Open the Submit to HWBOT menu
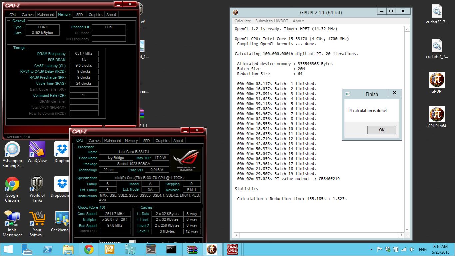 point(271,21)
